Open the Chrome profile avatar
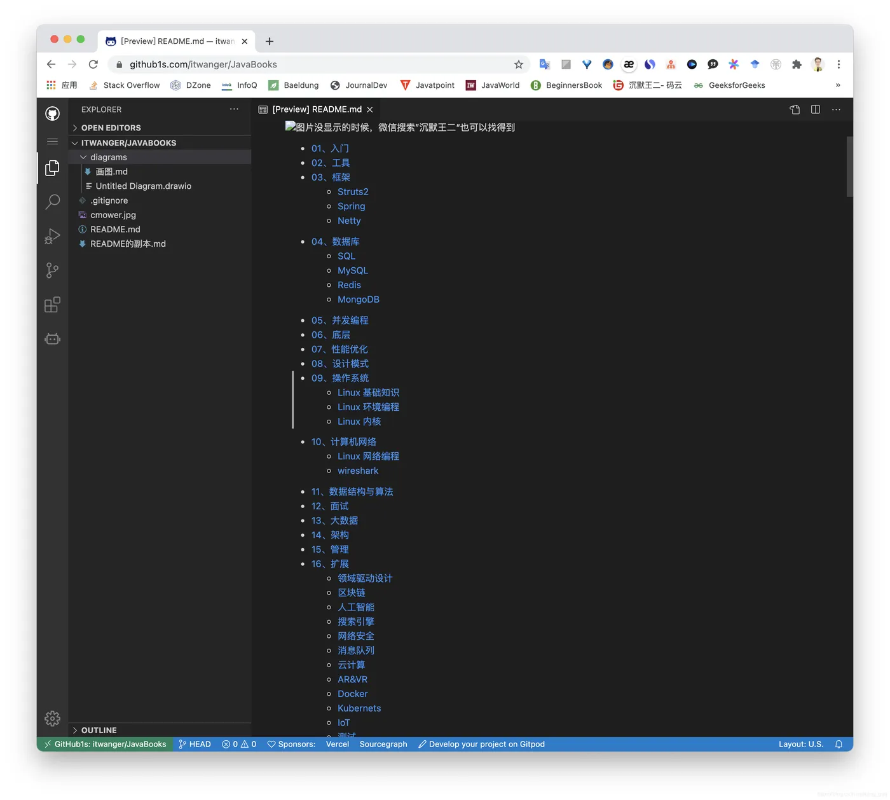Screen dimensions: 890x800 (x=818, y=64)
